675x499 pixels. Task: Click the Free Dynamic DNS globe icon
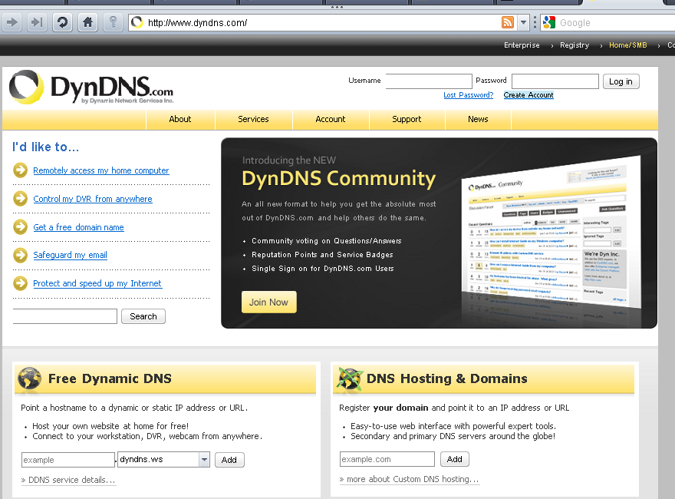29,378
